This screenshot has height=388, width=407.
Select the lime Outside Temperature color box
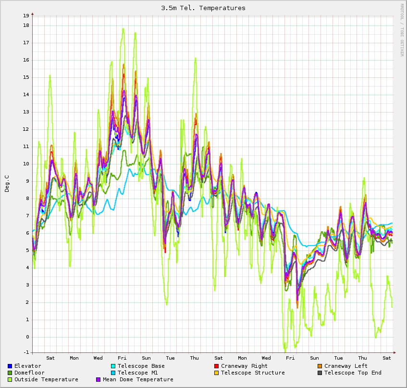(10, 380)
